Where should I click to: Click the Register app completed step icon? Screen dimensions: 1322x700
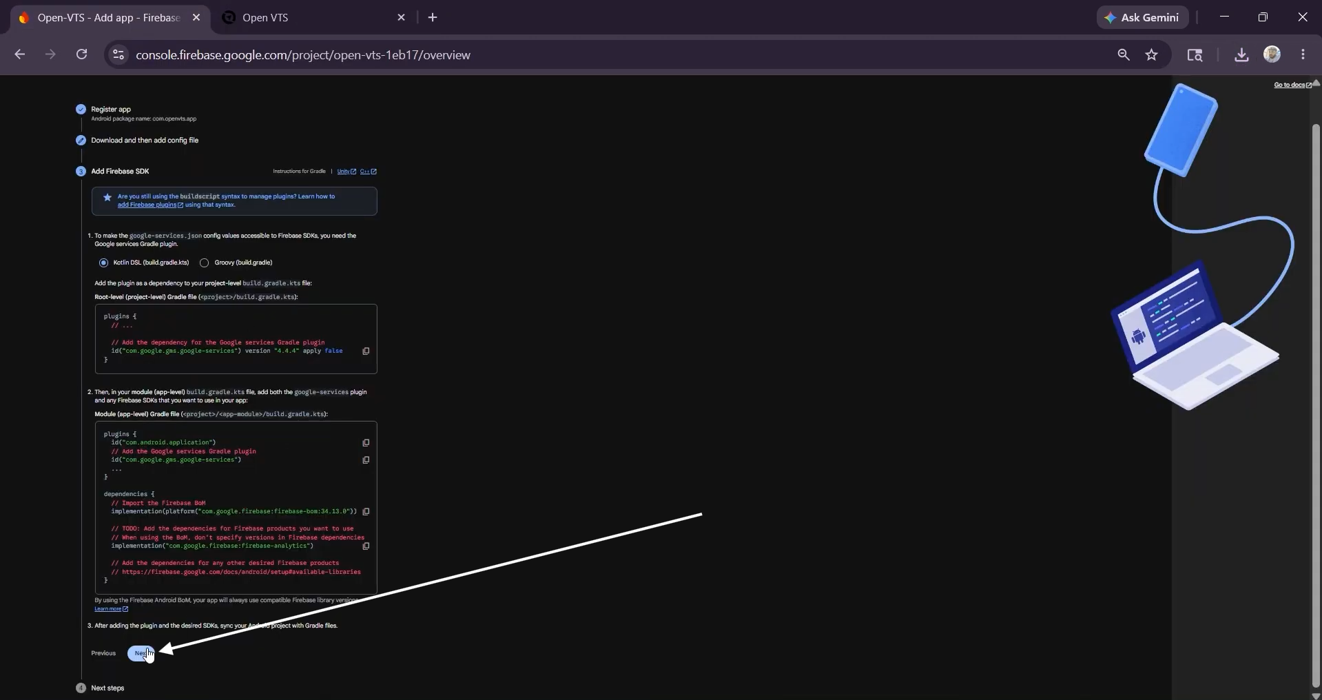[x=81, y=109]
